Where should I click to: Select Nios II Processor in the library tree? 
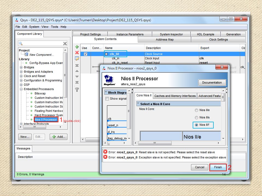coord(46,120)
